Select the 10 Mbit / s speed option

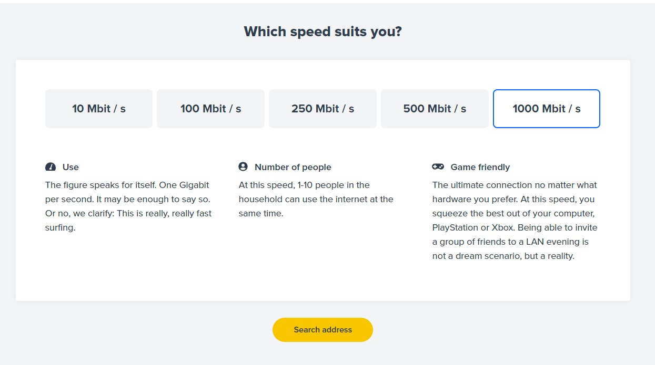coord(99,109)
